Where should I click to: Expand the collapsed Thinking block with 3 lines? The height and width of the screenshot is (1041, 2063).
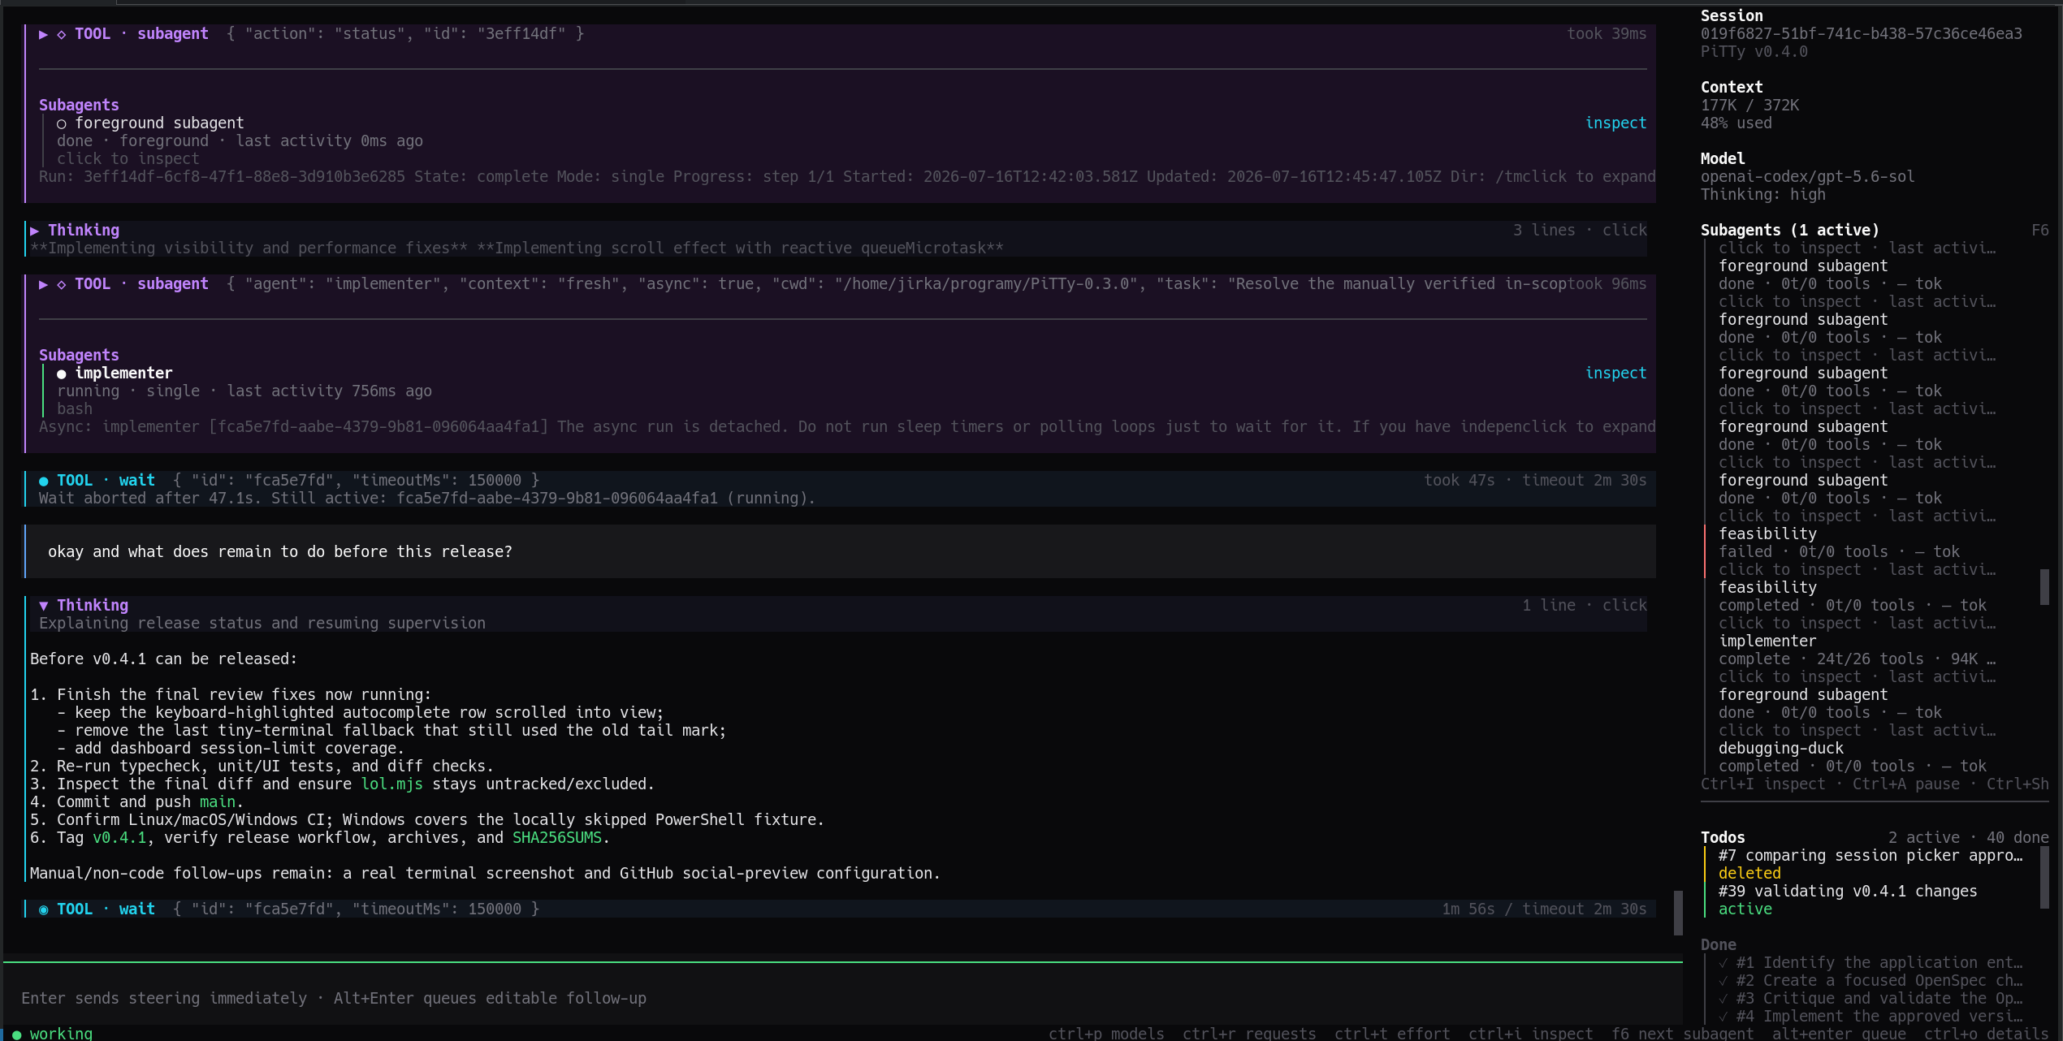34,231
